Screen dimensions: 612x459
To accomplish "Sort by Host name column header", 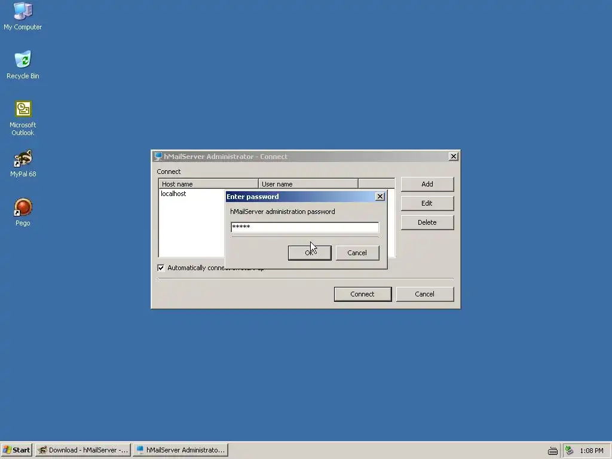I will (209, 184).
